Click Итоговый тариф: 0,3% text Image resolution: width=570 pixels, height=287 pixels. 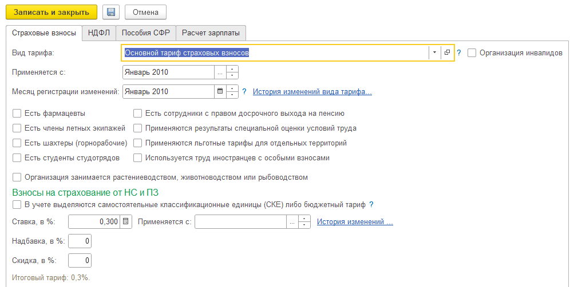51,278
